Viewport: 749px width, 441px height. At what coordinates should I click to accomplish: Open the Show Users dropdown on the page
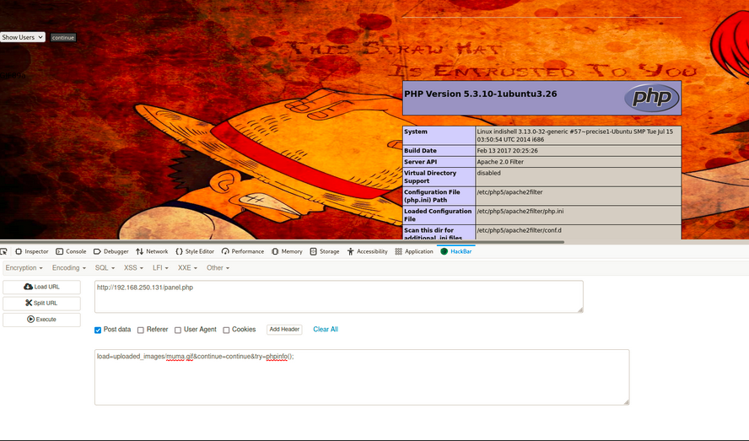(x=23, y=37)
